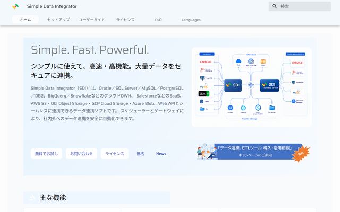Click the SDI Gateway Service node in diagram
The image size is (340, 212).
[x=269, y=85]
